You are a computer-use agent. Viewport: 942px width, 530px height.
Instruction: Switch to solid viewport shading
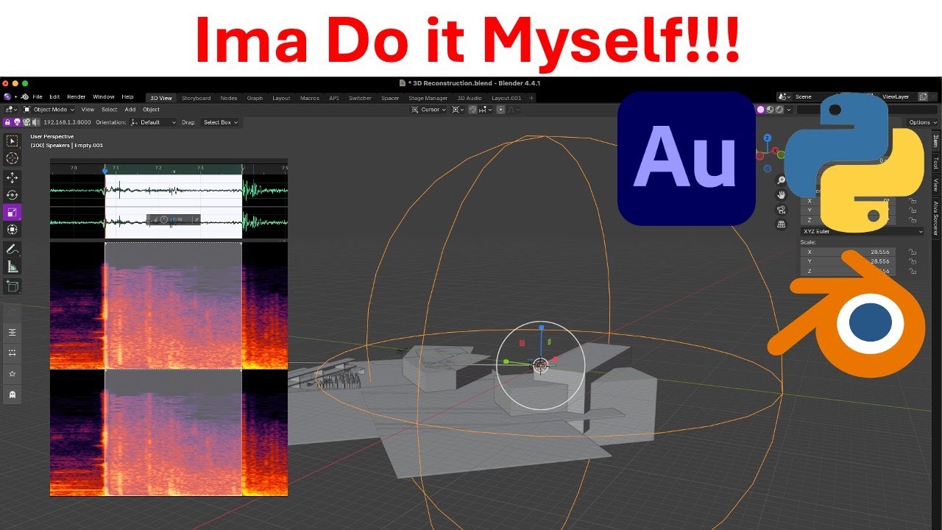pyautogui.click(x=762, y=110)
